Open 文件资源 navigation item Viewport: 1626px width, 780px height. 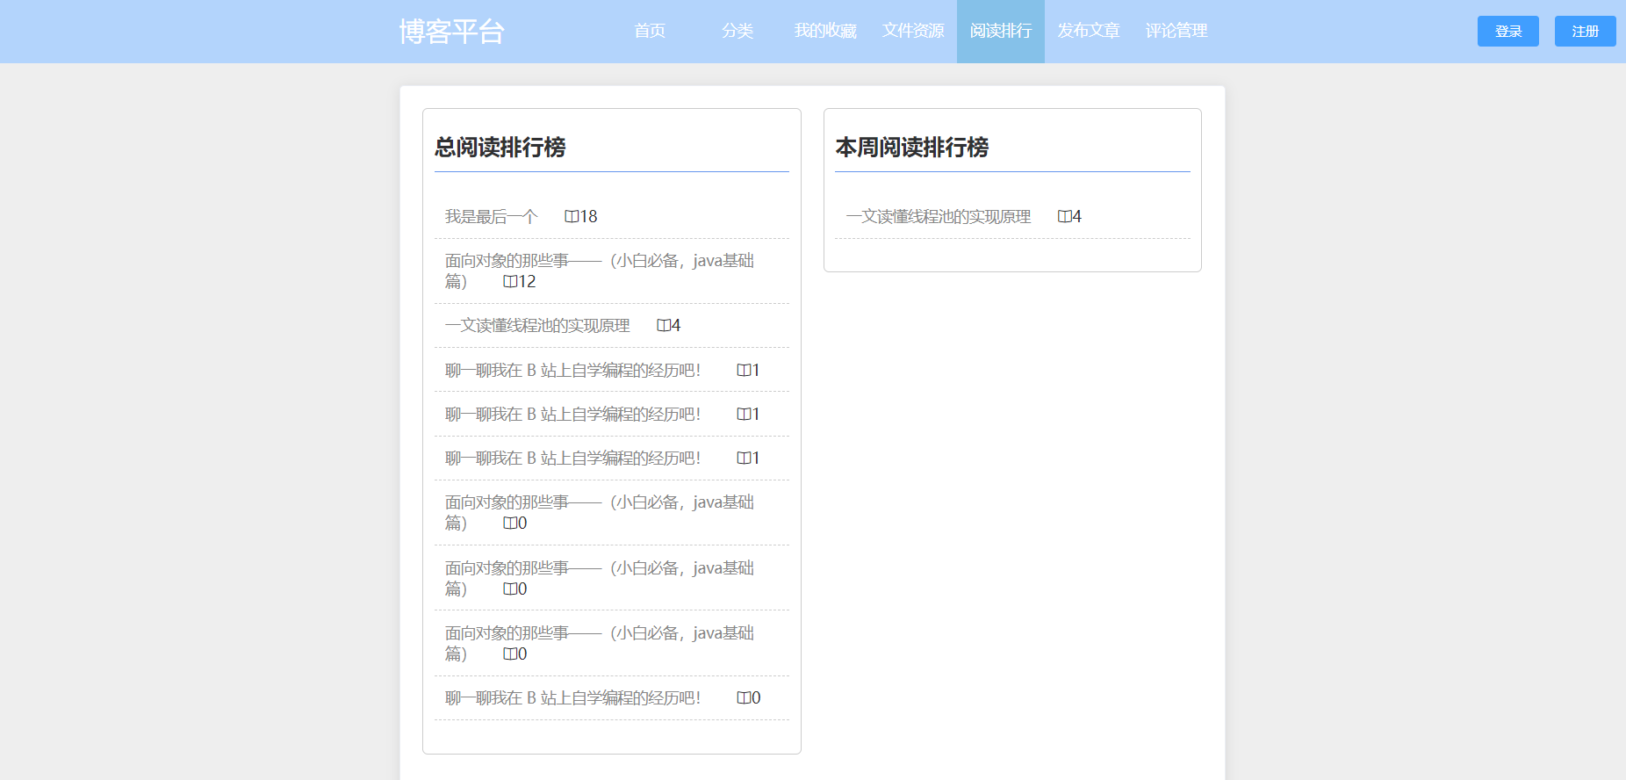pyautogui.click(x=913, y=31)
